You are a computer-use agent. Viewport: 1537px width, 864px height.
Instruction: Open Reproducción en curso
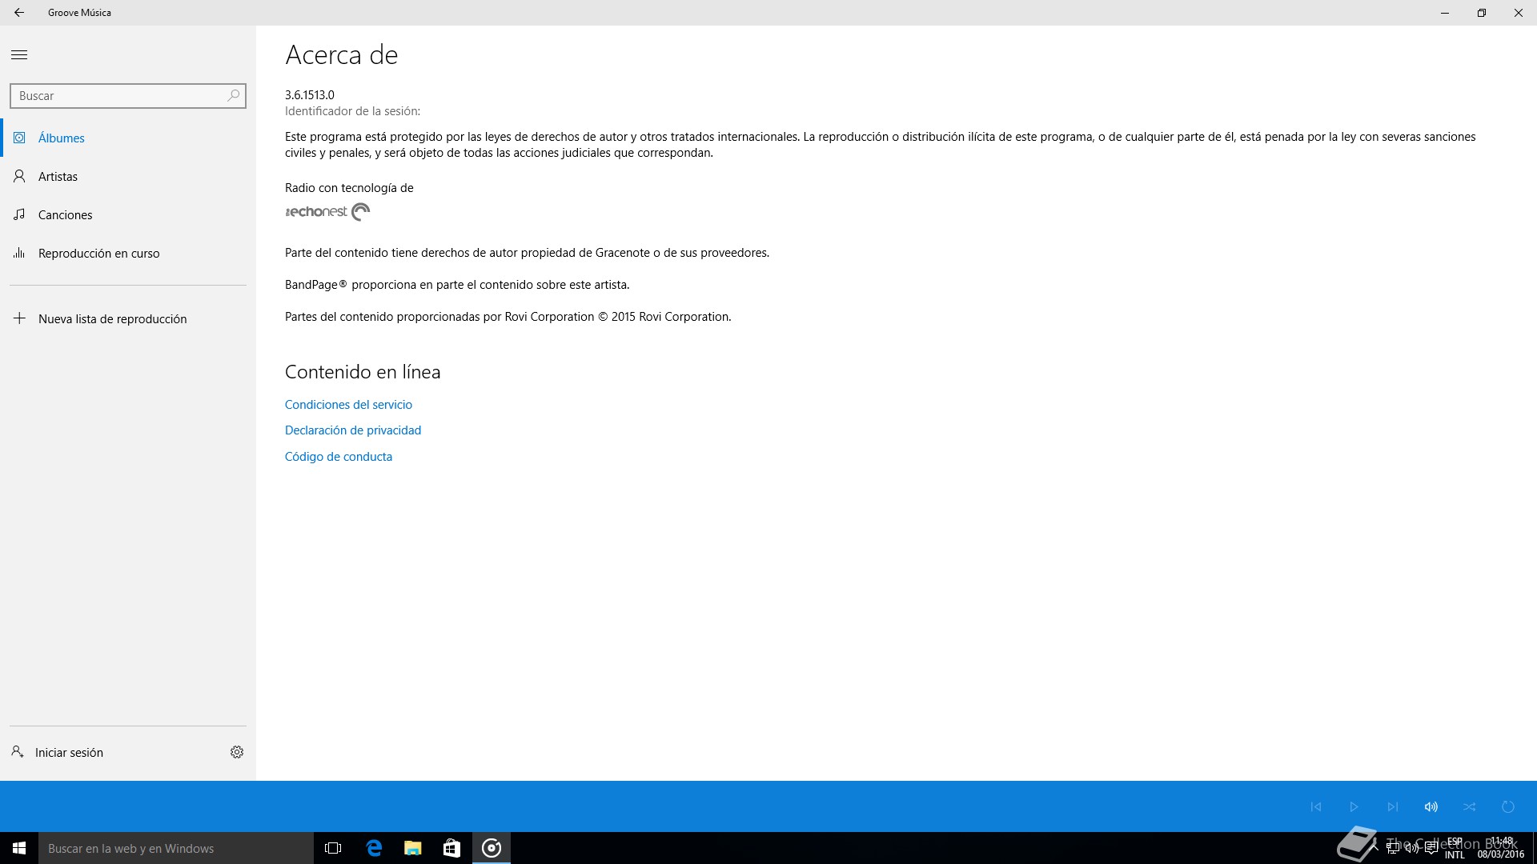[x=128, y=253]
